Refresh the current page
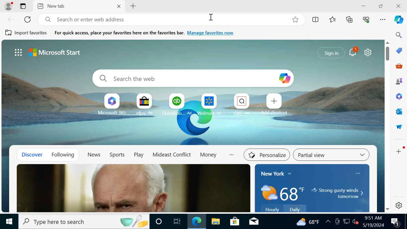Image resolution: width=407 pixels, height=229 pixels. tap(27, 19)
